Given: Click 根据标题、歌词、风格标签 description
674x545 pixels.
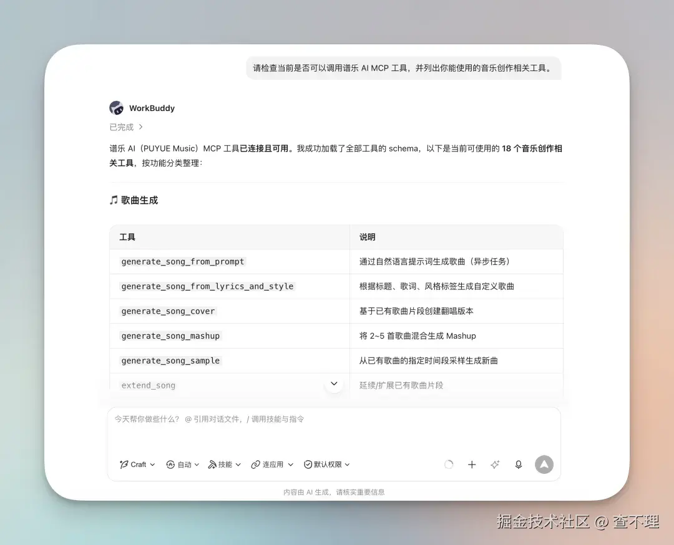Looking at the screenshot, I should point(437,286).
